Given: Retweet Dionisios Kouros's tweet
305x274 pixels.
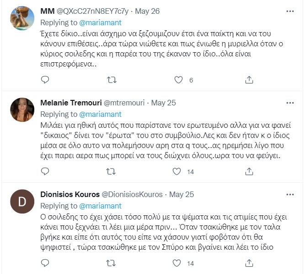Looking at the screenshot, I should click(111, 263).
